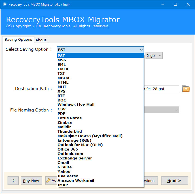This screenshot has height=194, width=195.
Task: Open the 2 gb split size dropdown
Action: pyautogui.click(x=154, y=55)
